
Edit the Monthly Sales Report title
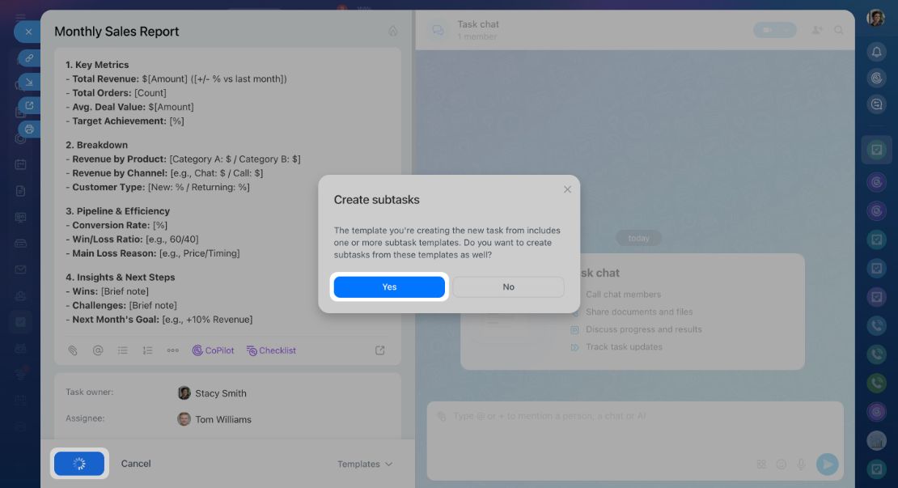point(116,32)
